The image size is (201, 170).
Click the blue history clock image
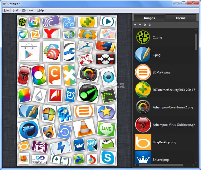(x=65, y=132)
